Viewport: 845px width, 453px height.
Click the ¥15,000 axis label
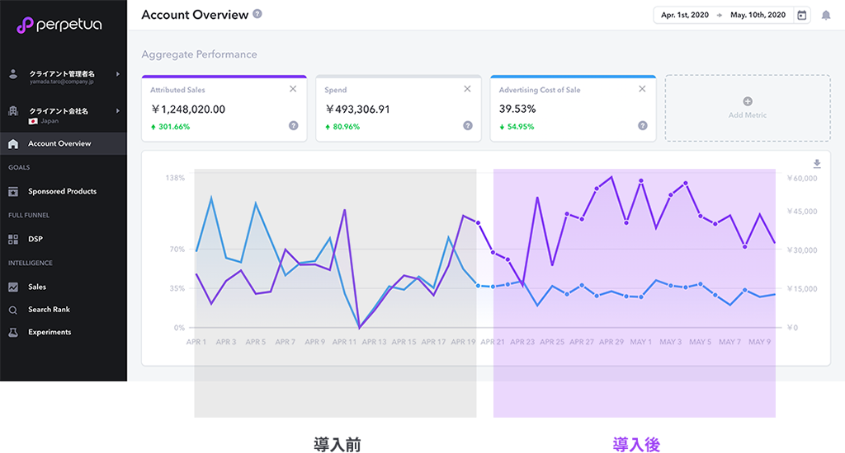[x=802, y=289]
